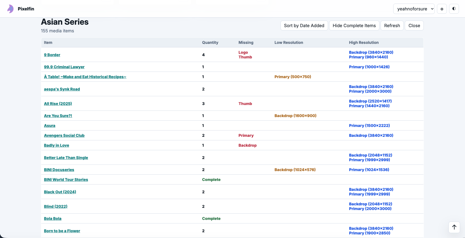Open the All Rise (2025) link
The height and width of the screenshot is (238, 465).
58,104
